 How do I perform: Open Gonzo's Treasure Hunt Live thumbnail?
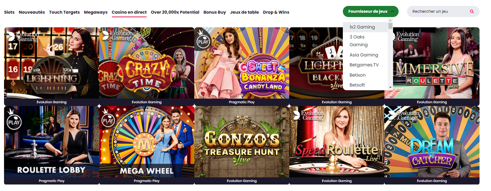pos(242,142)
